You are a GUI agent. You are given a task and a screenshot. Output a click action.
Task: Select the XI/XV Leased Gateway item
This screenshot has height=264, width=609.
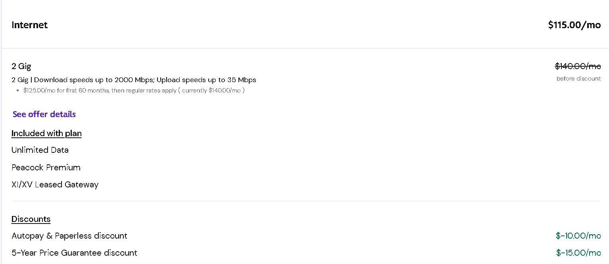pyautogui.click(x=55, y=185)
